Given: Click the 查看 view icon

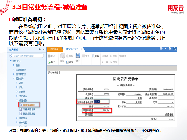Looking at the screenshot, I should pyautogui.click(x=93, y=56).
